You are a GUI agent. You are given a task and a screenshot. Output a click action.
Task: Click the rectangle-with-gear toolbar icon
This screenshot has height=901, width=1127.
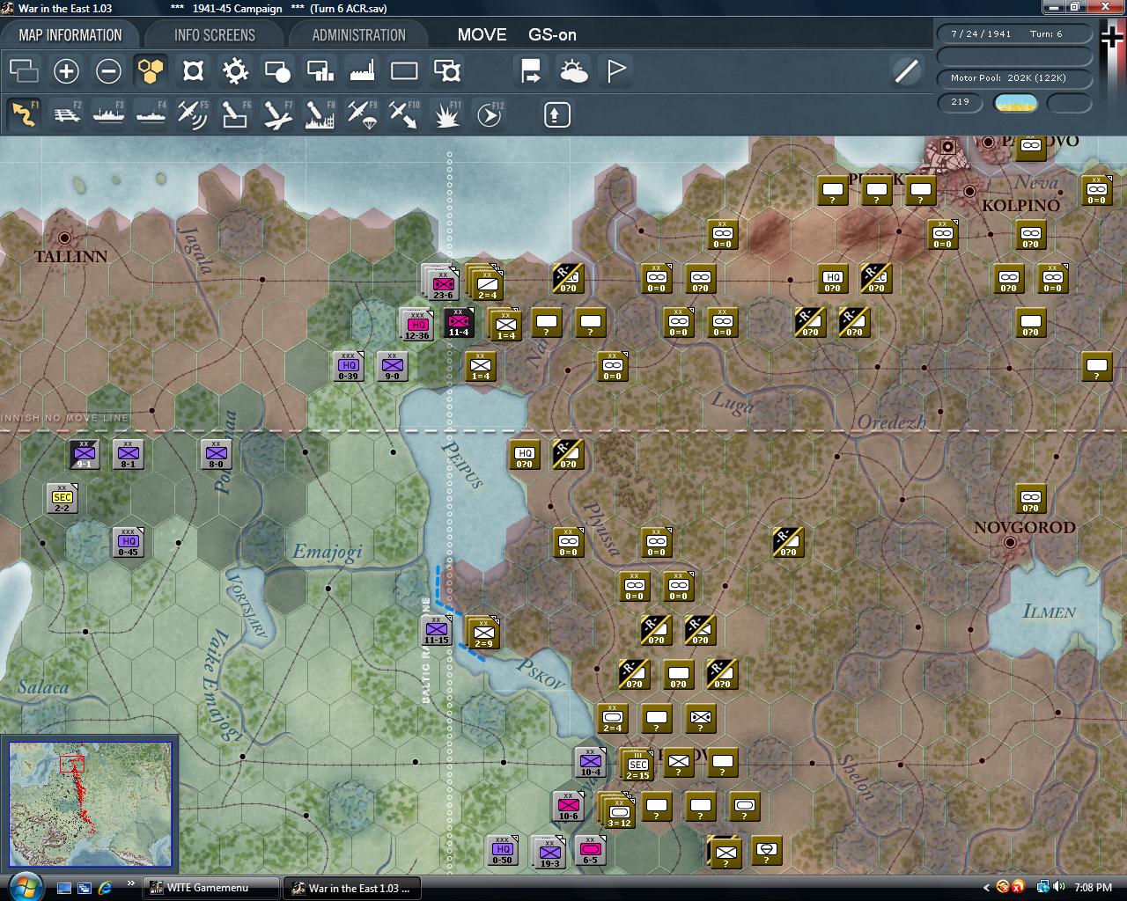click(447, 71)
